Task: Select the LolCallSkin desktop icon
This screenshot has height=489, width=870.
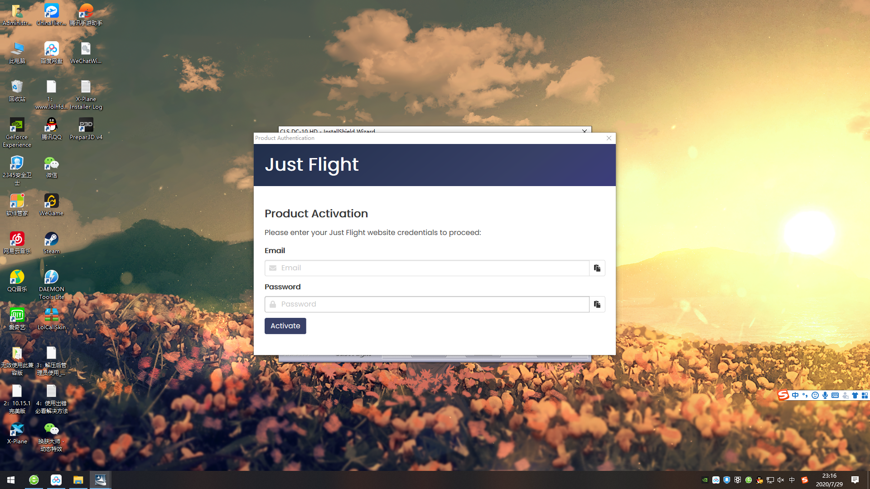Action: (52, 319)
